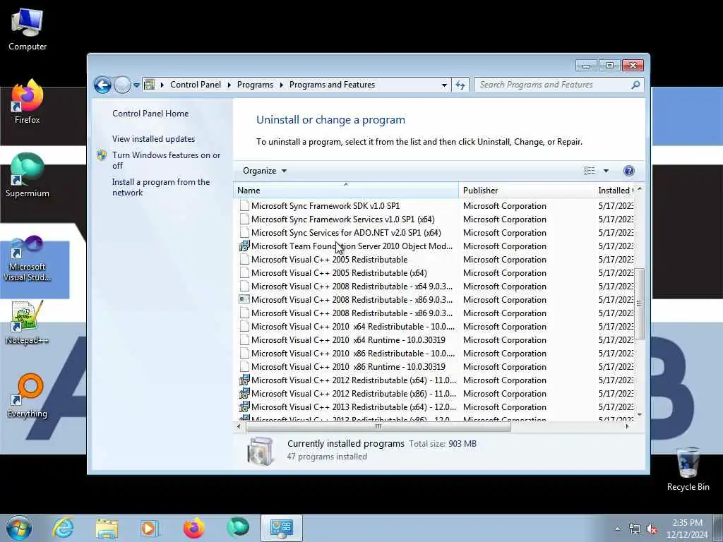The height and width of the screenshot is (542, 723).
Task: Open Install a program from the network
Action: [x=161, y=187]
